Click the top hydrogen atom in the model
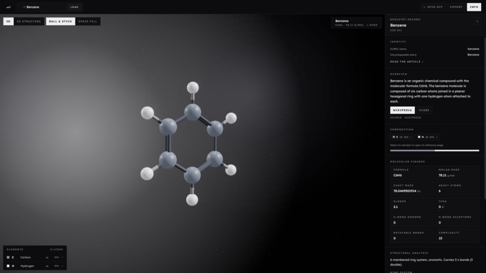Viewport: 486px width, 273px height. pyautogui.click(x=192, y=88)
